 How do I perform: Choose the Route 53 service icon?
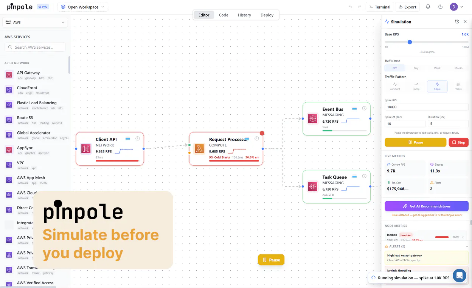pyautogui.click(x=9, y=120)
